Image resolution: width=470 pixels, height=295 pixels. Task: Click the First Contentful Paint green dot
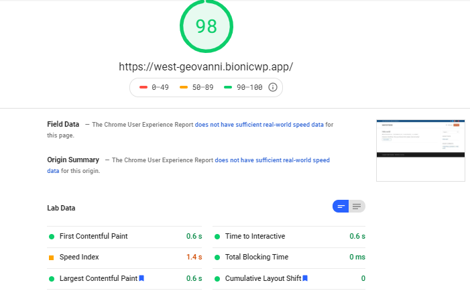click(52, 237)
